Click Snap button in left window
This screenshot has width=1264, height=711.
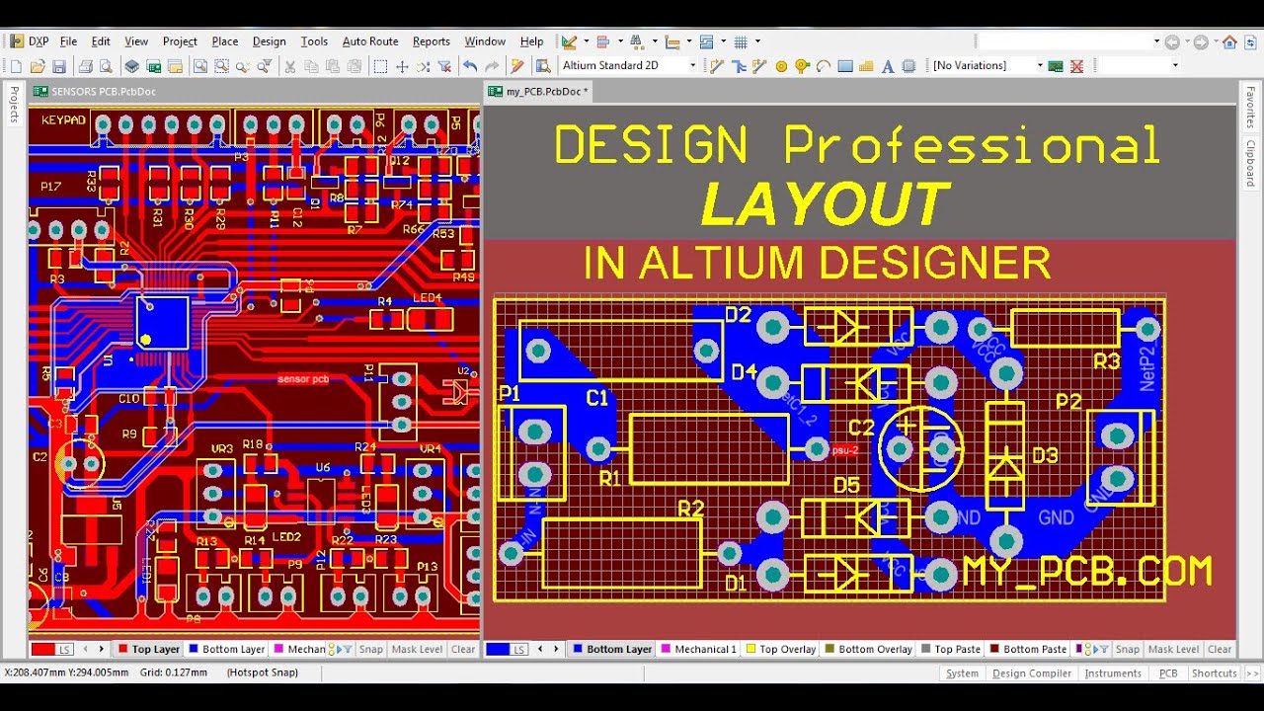pyautogui.click(x=370, y=649)
